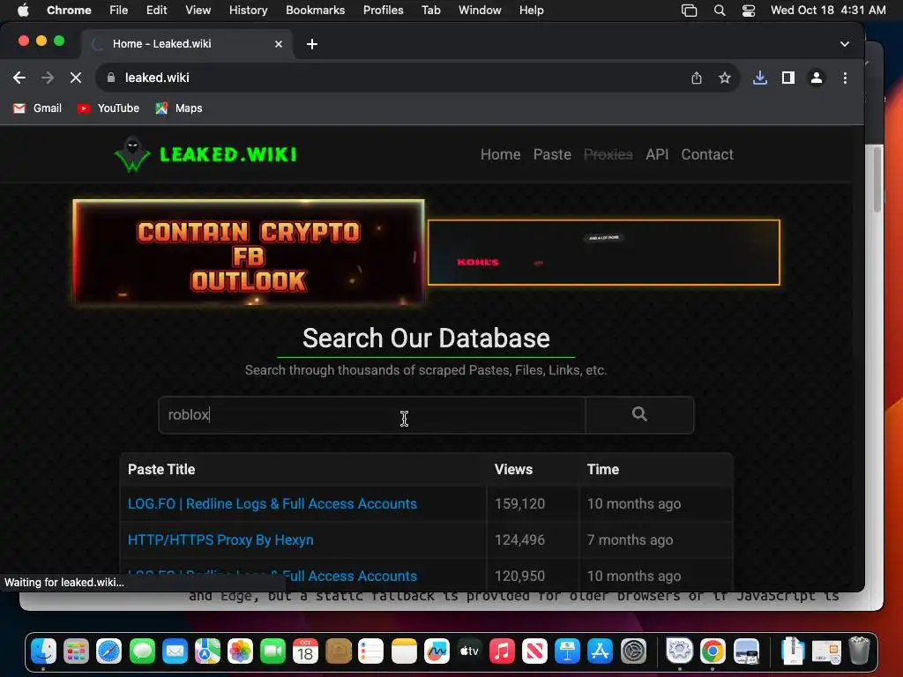Open a new tab
The width and height of the screenshot is (903, 677).
pyautogui.click(x=311, y=44)
